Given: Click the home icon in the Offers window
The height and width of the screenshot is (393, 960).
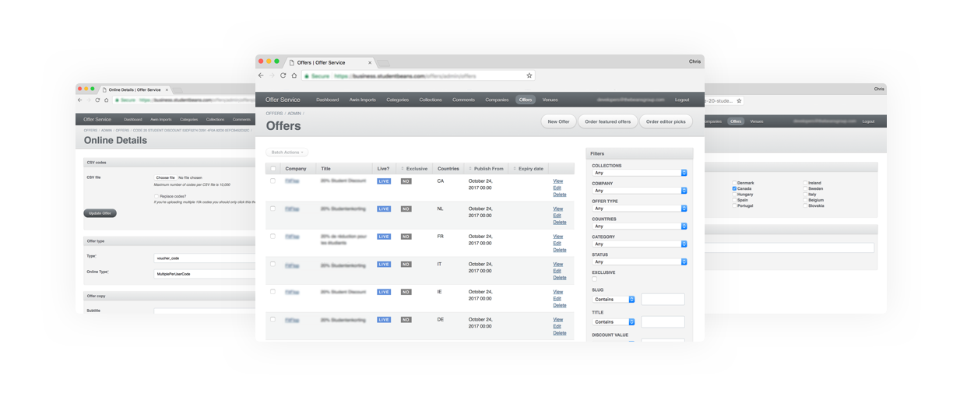Looking at the screenshot, I should (294, 75).
